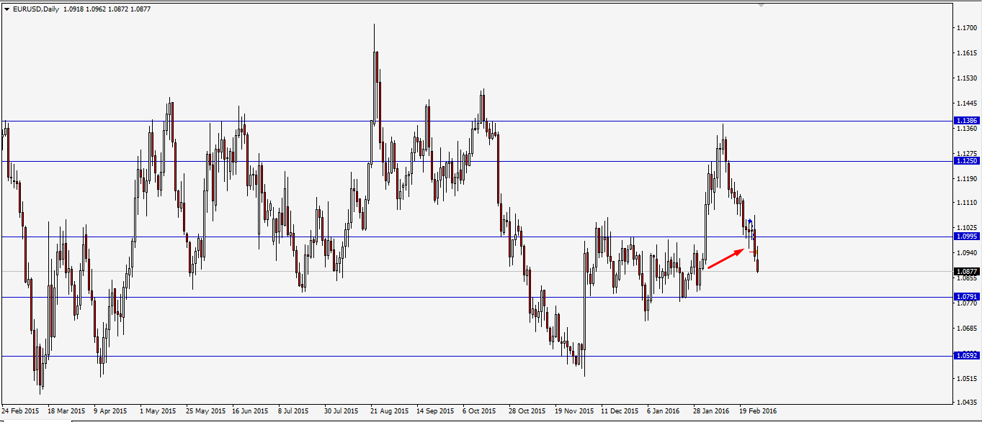Click the 1 May 2015 date label
982x422 pixels.
(158, 411)
